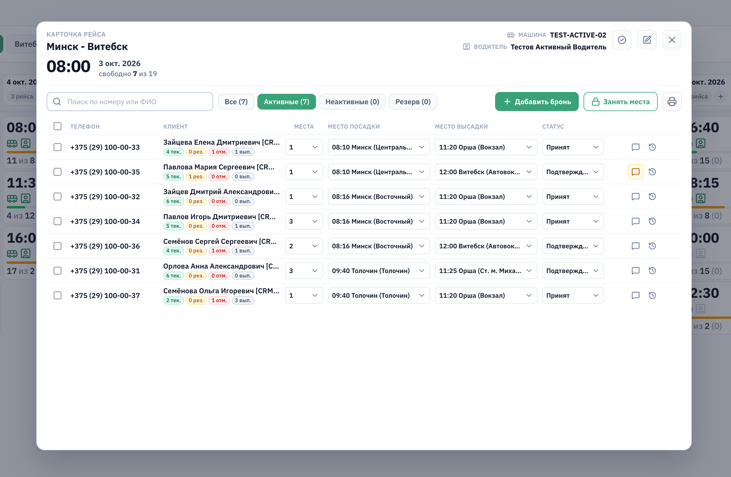
Task: Check the row for +375 (29) 100-00-33
Action: (57, 147)
